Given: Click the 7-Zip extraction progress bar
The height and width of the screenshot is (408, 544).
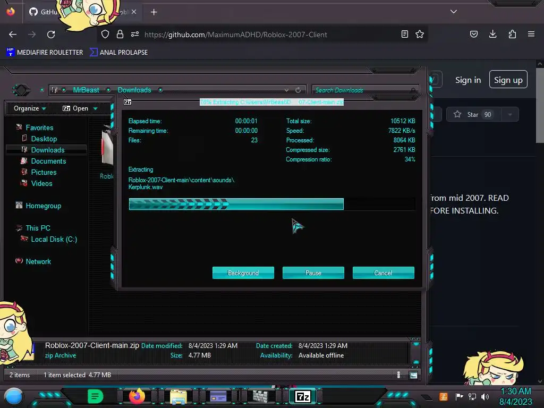Looking at the screenshot, I should 272,204.
